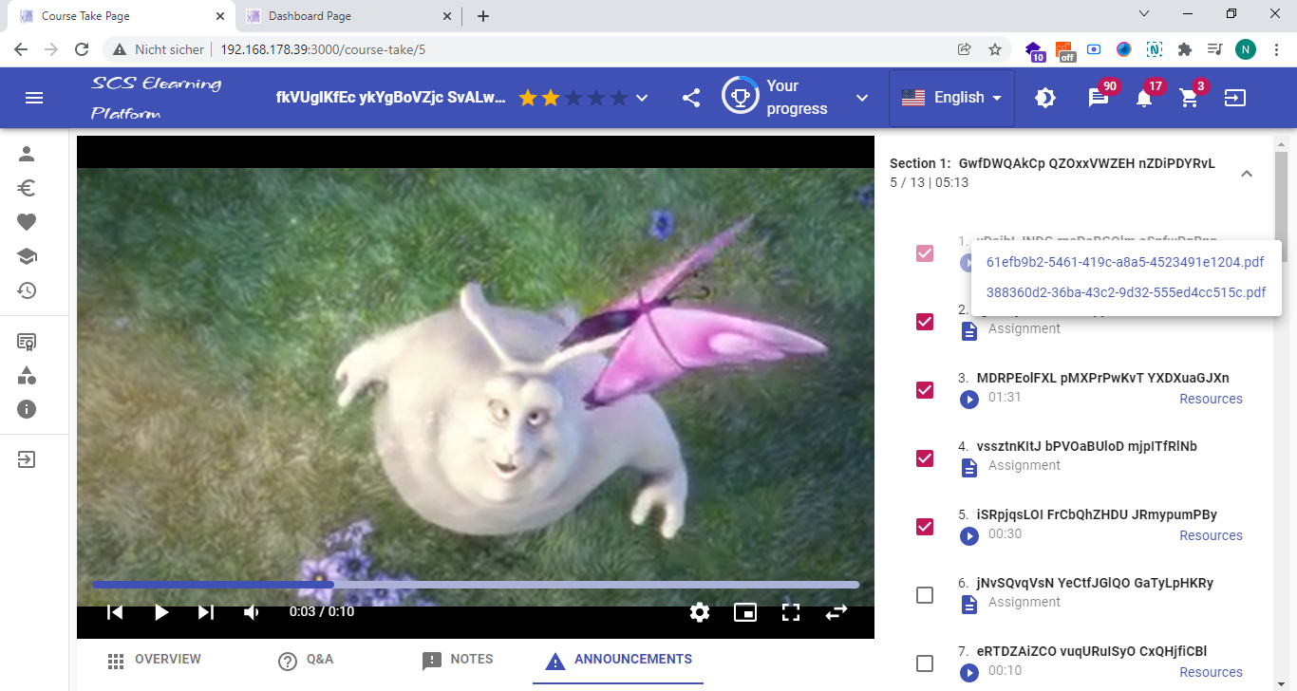Enter fullscreen video mode
The height and width of the screenshot is (691, 1297).
click(x=791, y=612)
